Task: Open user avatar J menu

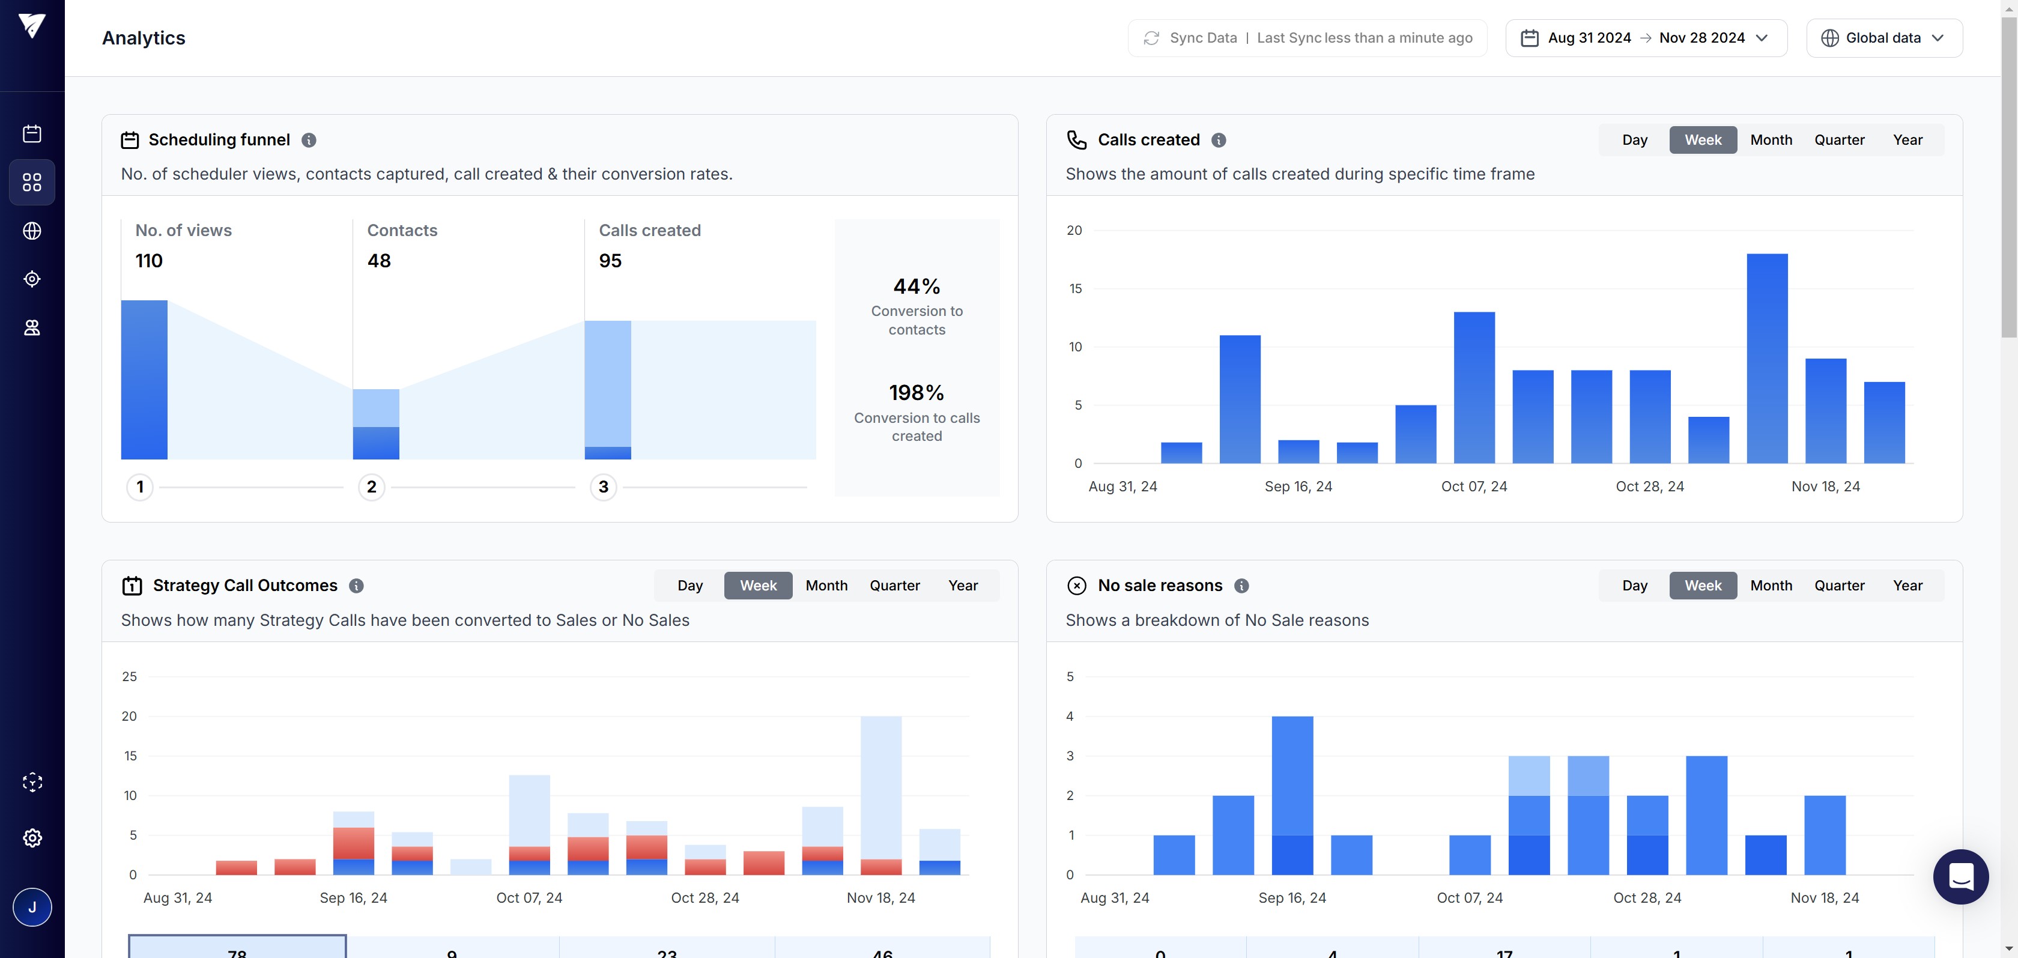Action: coord(32,907)
